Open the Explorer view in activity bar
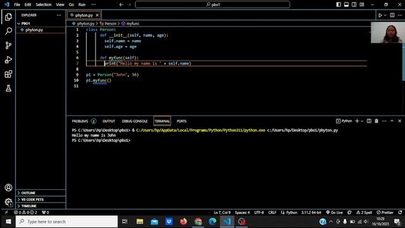Viewport: 405px width, 228px height. pos(8,17)
